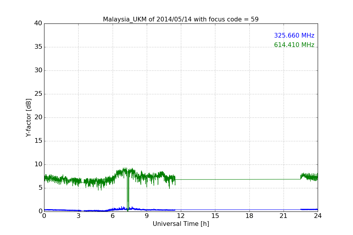Image resolution: width=353 pixels, height=235 pixels.
Task: Click the x-axis tick label '6'
Action: pyautogui.click(x=112, y=216)
